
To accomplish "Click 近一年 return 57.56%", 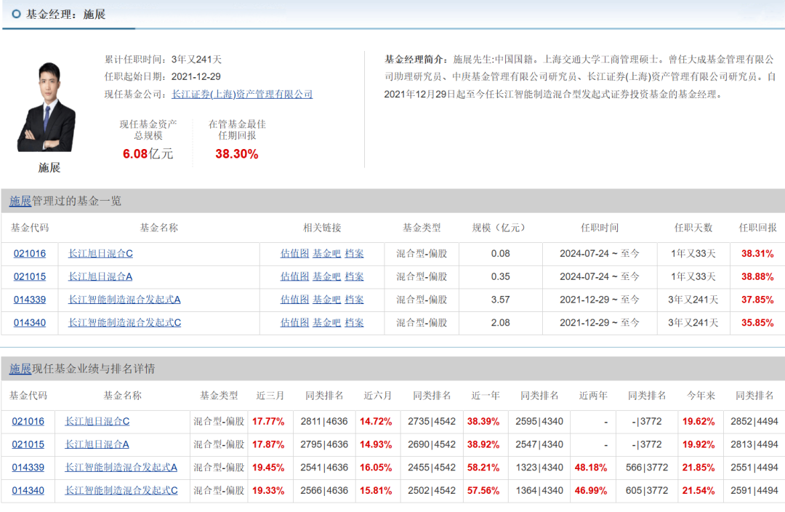I will pos(483,490).
